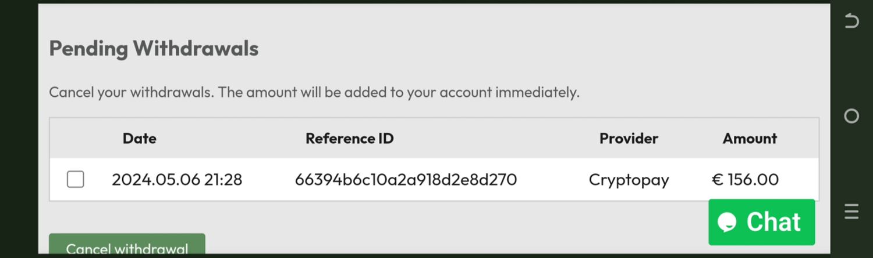Tick the checkbox for the Cryptopay withdrawal
This screenshot has width=873, height=258.
[x=75, y=180]
